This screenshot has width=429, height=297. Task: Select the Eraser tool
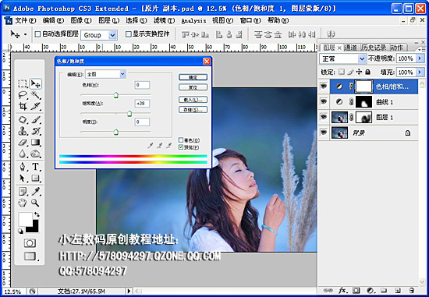coord(23,142)
